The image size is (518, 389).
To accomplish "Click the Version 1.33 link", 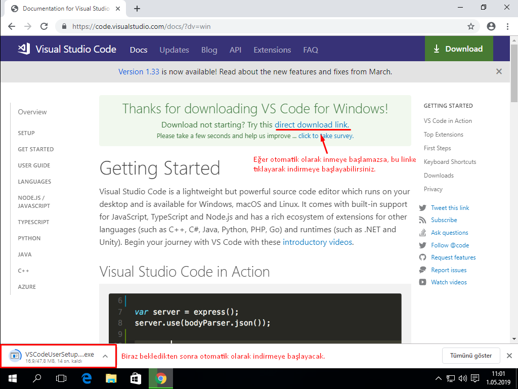I will pos(139,71).
